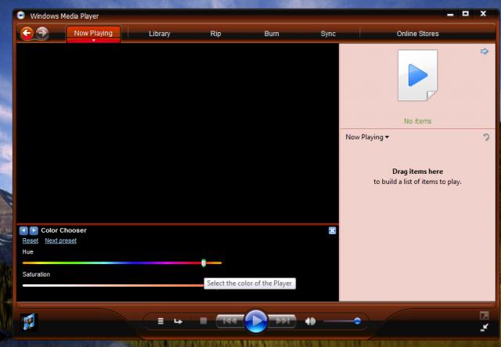Expand the arrow under Now Playing tab

click(94, 41)
